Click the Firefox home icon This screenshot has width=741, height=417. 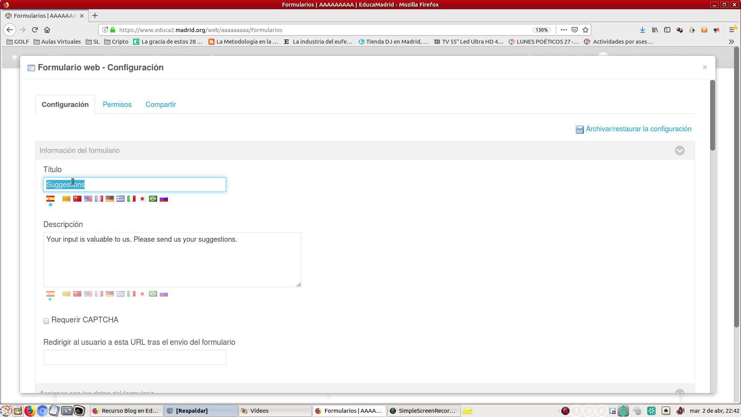tap(47, 30)
